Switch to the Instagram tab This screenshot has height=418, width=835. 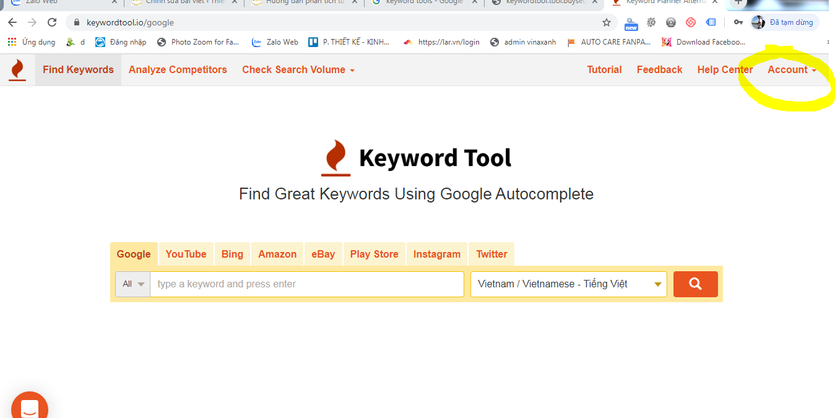pos(437,255)
